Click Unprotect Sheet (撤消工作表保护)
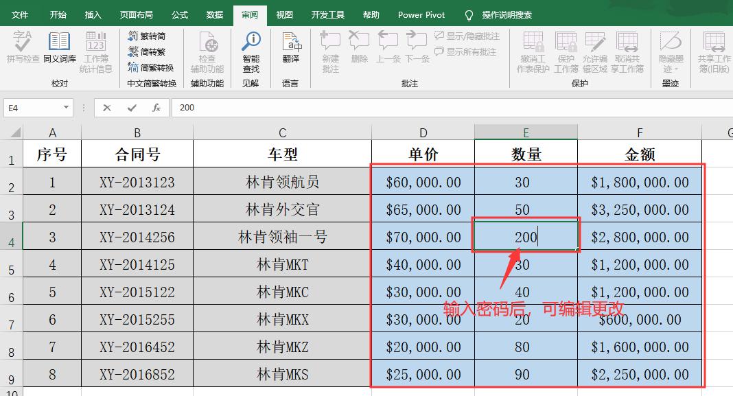Image resolution: width=733 pixels, height=396 pixels. point(534,51)
